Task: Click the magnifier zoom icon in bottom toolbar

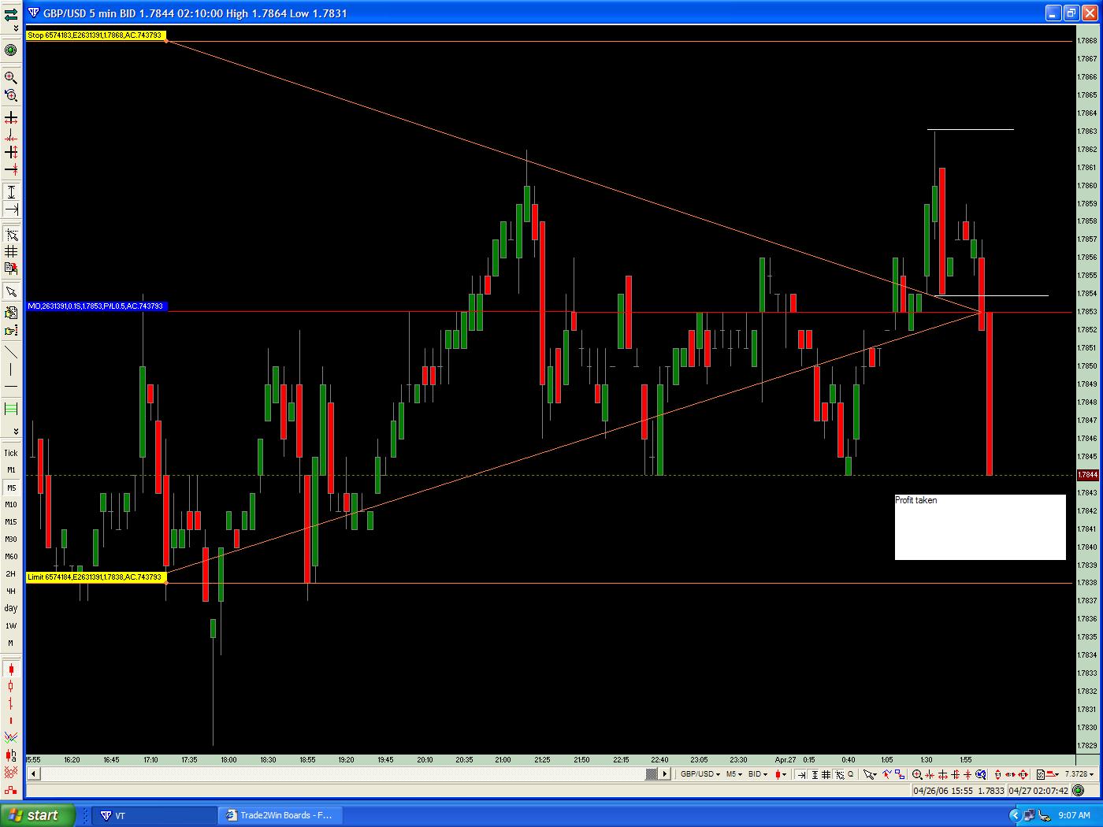Action: tap(917, 774)
